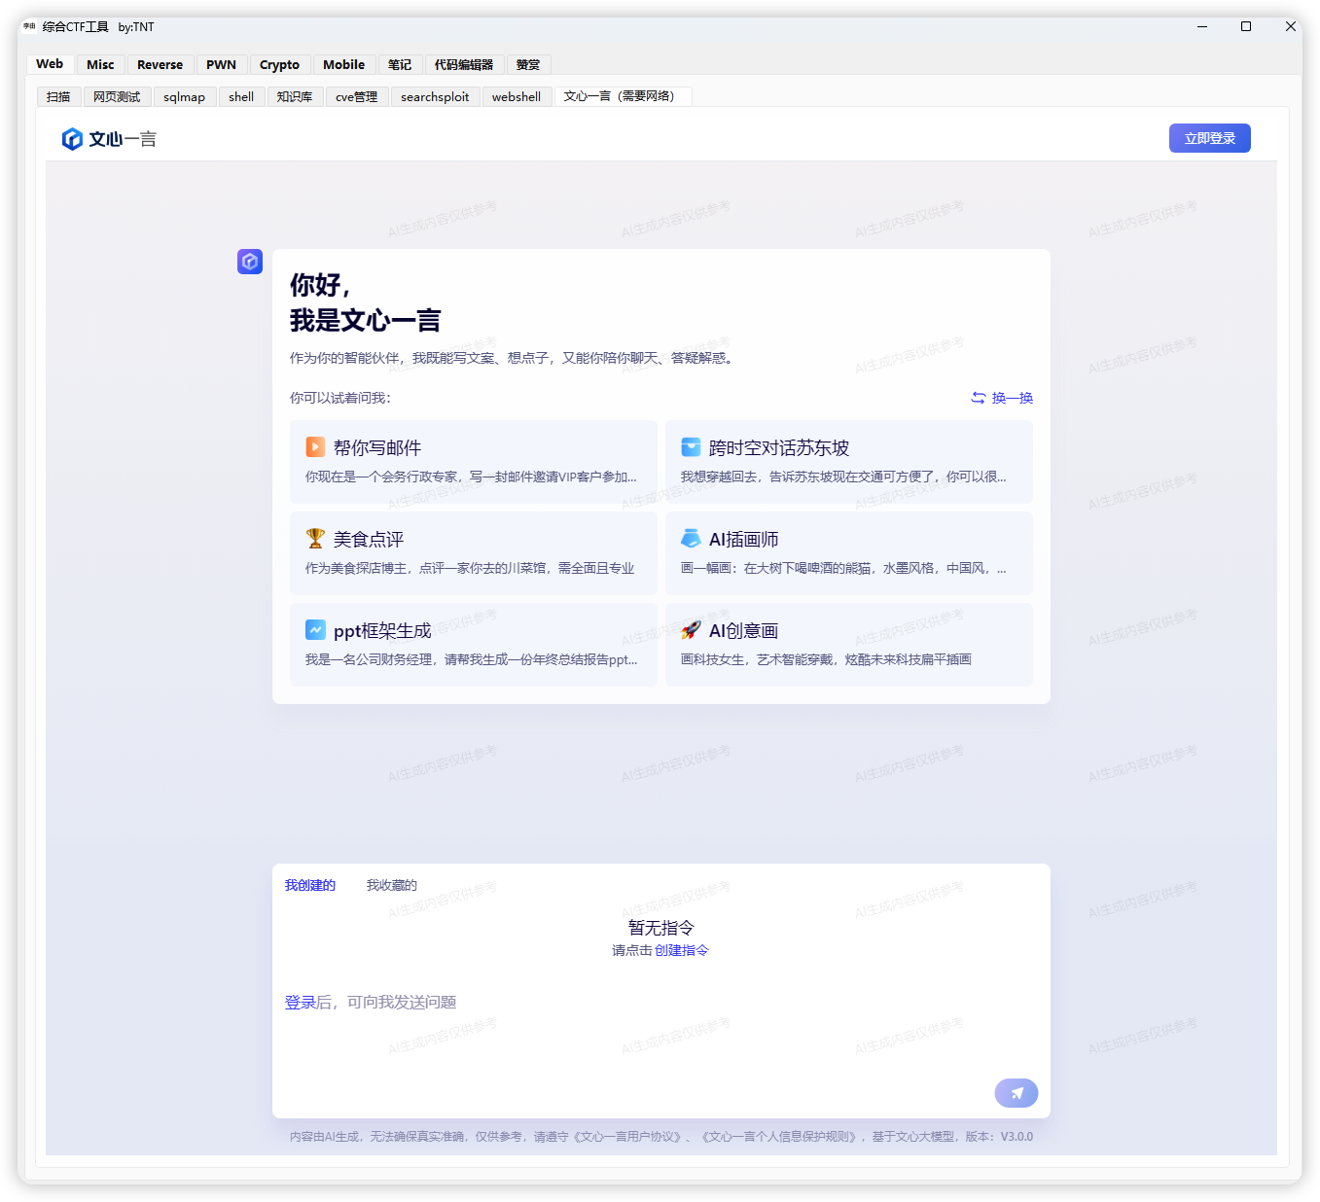
Task: Click the rocket icon of AI创意画
Action: (x=691, y=629)
